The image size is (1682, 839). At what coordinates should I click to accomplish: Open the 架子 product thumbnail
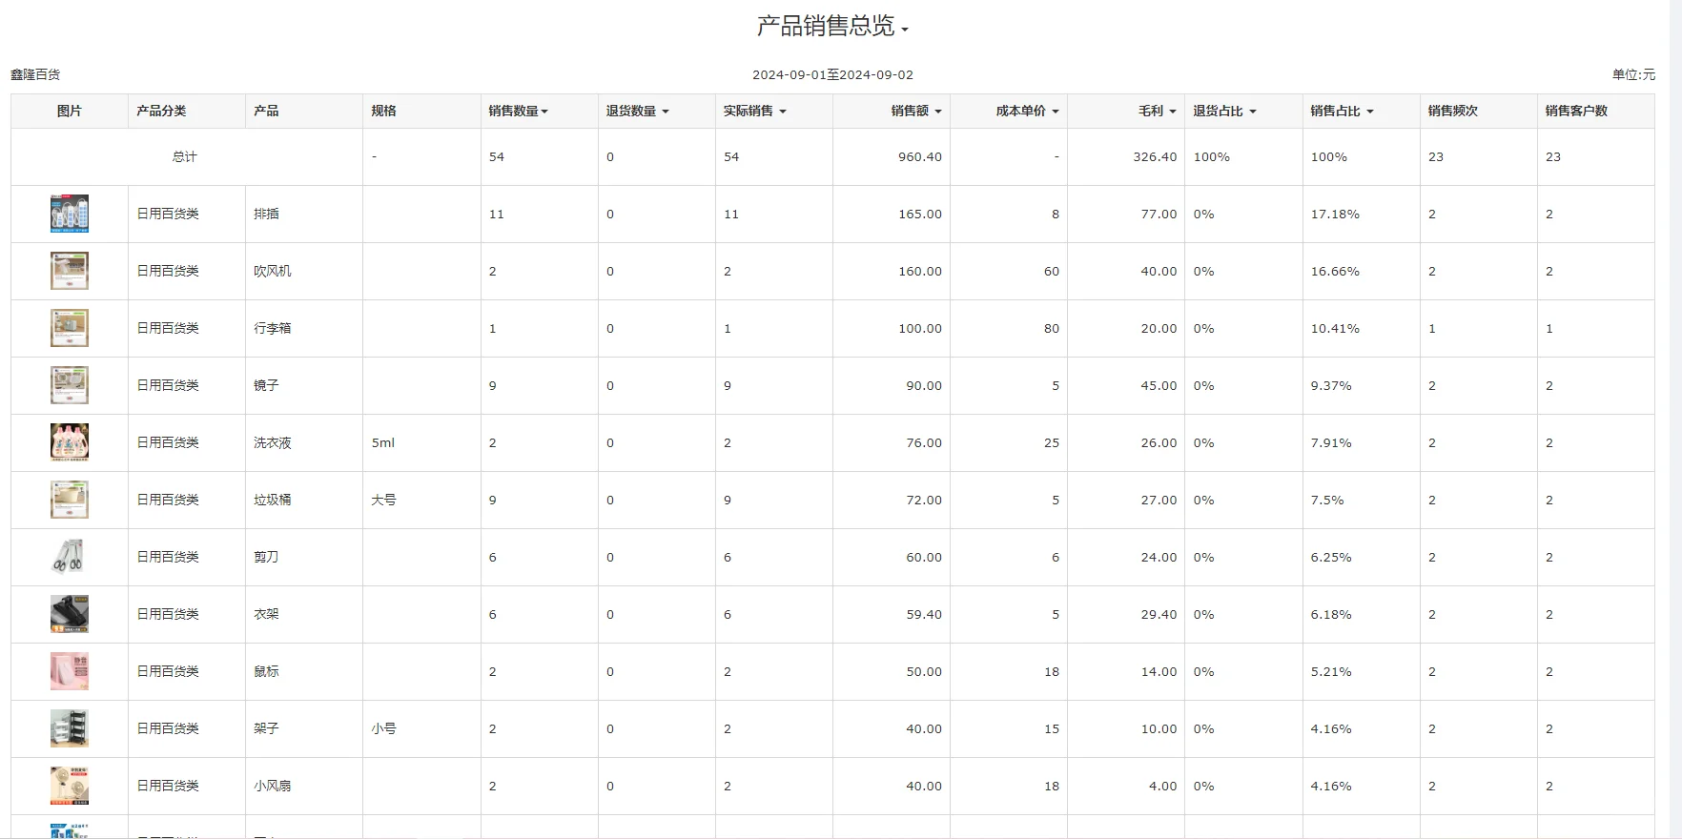click(70, 728)
